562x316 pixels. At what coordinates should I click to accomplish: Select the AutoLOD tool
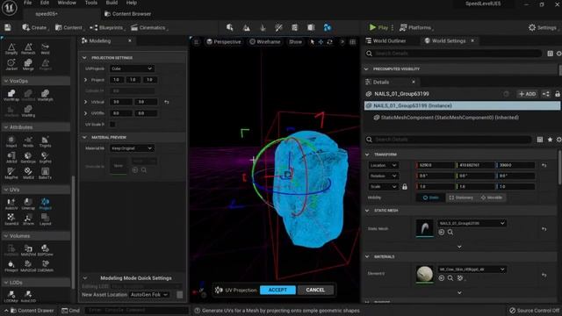[x=28, y=297]
